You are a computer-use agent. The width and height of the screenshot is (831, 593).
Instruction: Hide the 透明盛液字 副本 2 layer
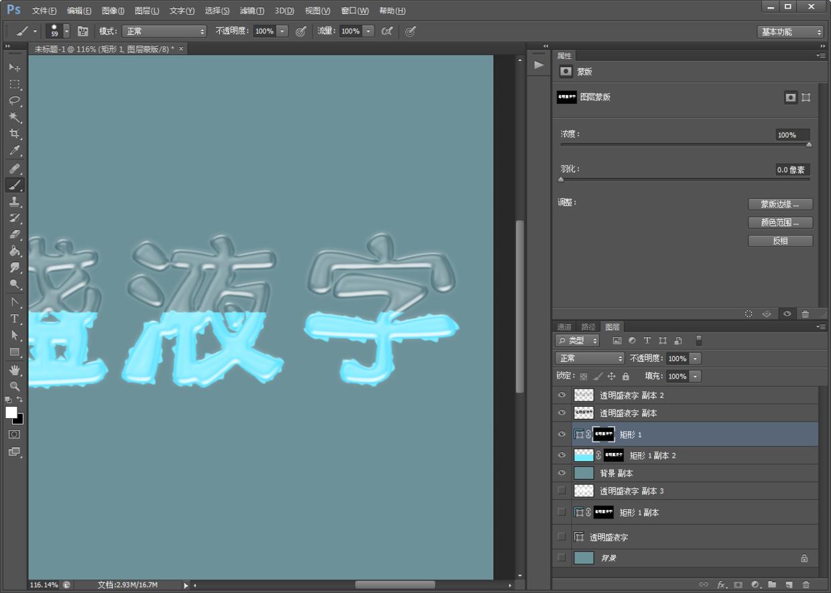click(x=562, y=395)
